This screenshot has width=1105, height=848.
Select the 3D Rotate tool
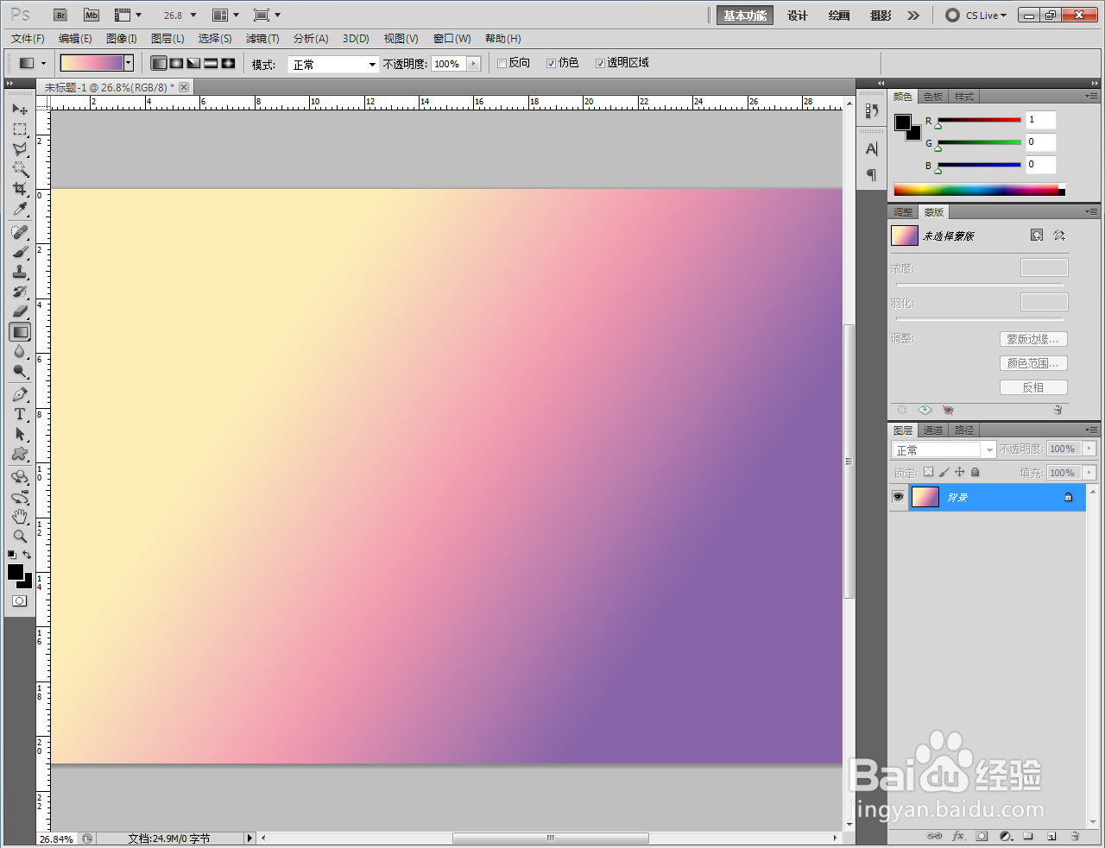[20, 477]
